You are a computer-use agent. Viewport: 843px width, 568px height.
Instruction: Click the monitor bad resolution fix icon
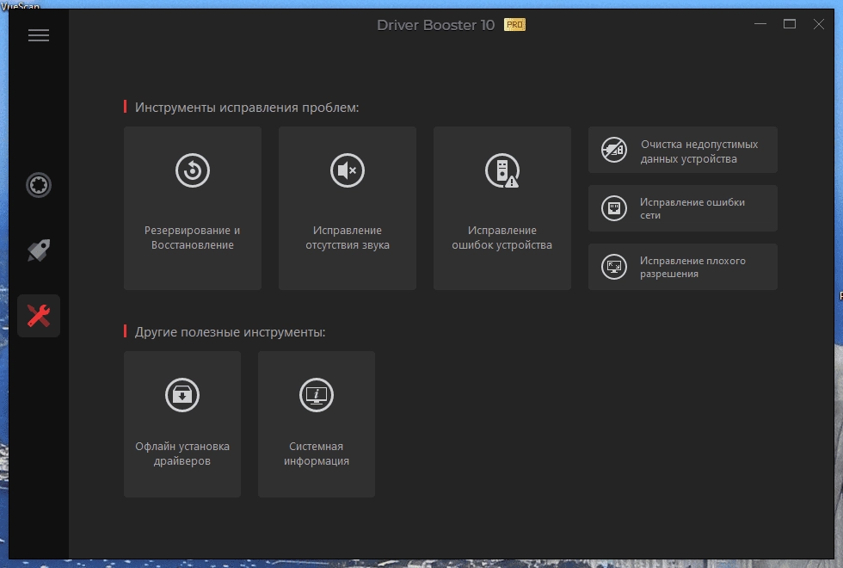pyautogui.click(x=614, y=267)
